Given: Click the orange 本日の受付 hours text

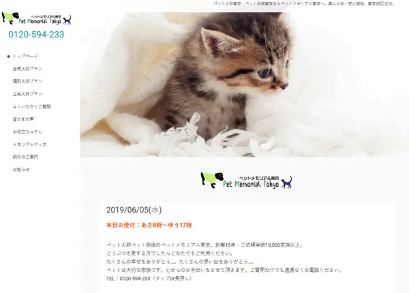Looking at the screenshot, I should [x=149, y=225].
